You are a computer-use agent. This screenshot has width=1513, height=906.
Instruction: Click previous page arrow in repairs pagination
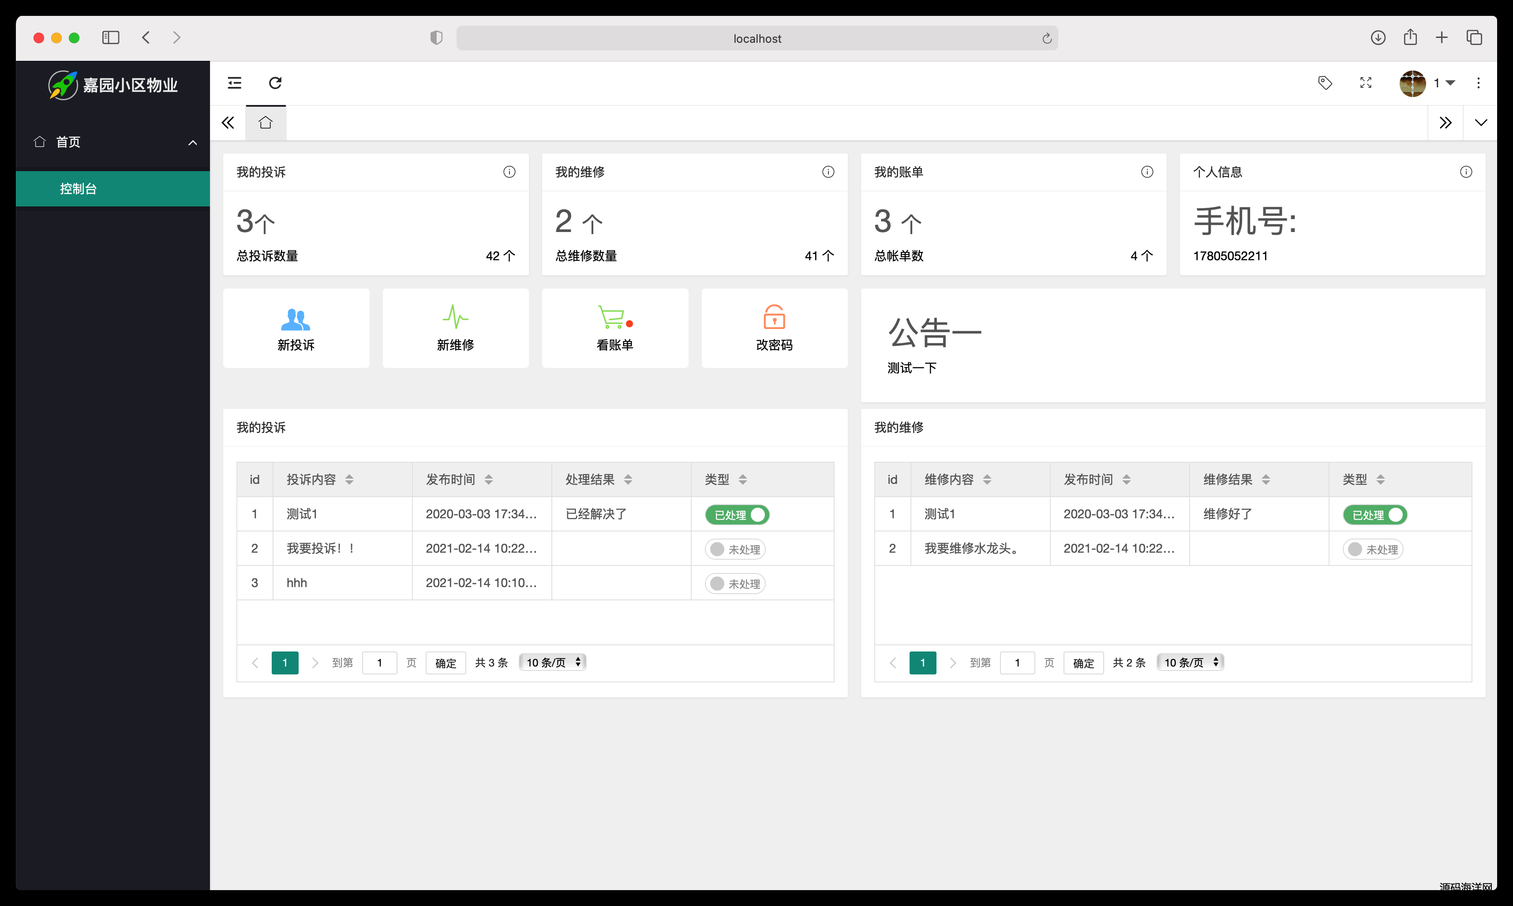pos(893,663)
